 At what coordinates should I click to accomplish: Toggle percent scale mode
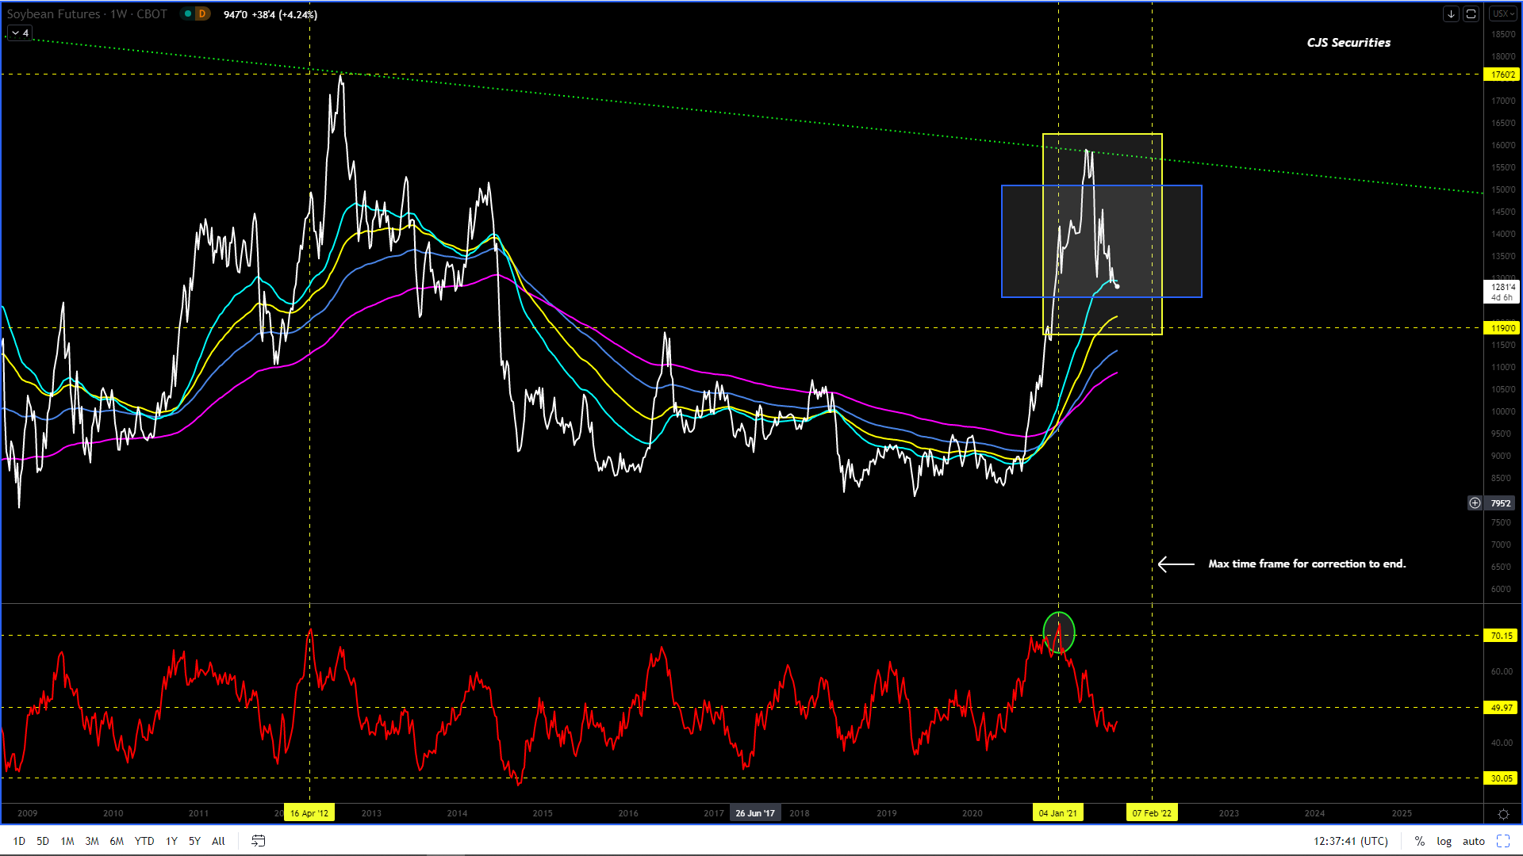(1419, 841)
